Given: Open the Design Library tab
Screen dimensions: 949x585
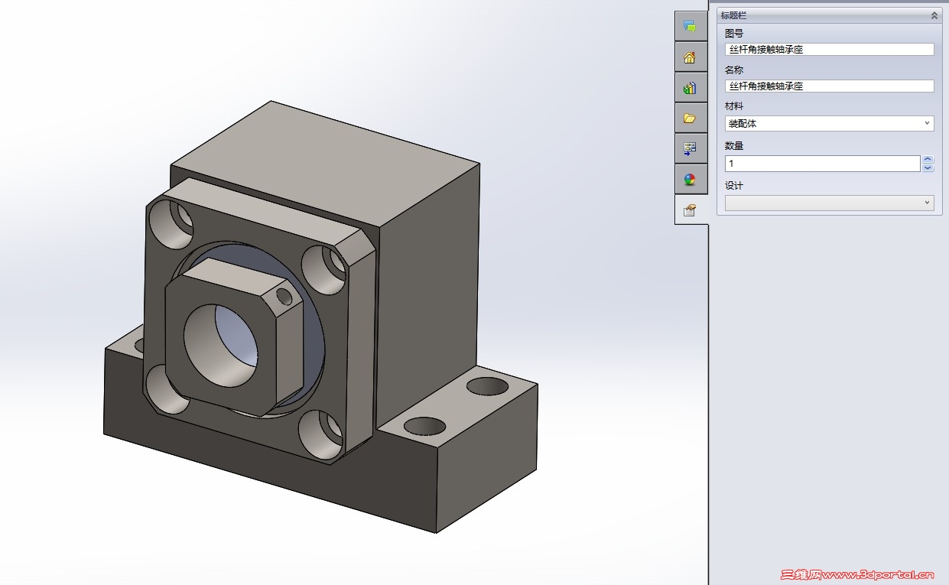Looking at the screenshot, I should pos(691,88).
